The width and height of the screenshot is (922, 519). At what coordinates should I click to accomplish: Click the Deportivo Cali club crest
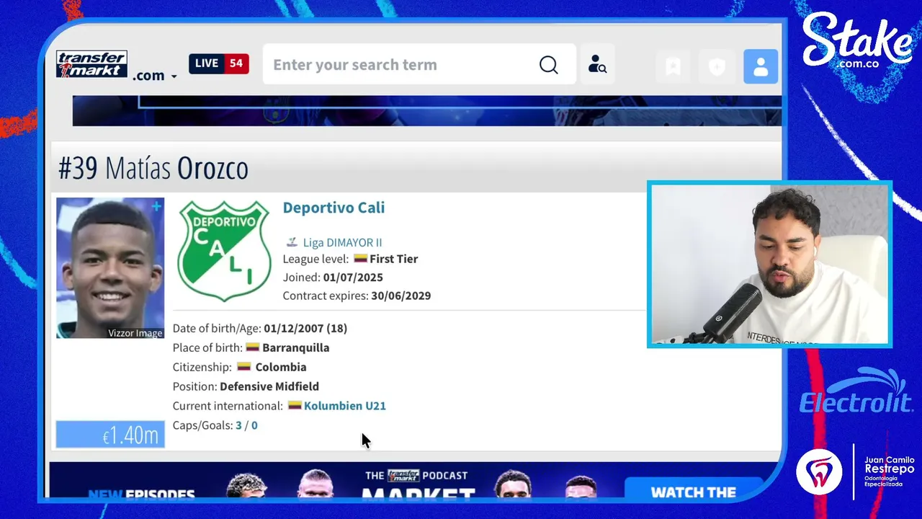(x=224, y=250)
